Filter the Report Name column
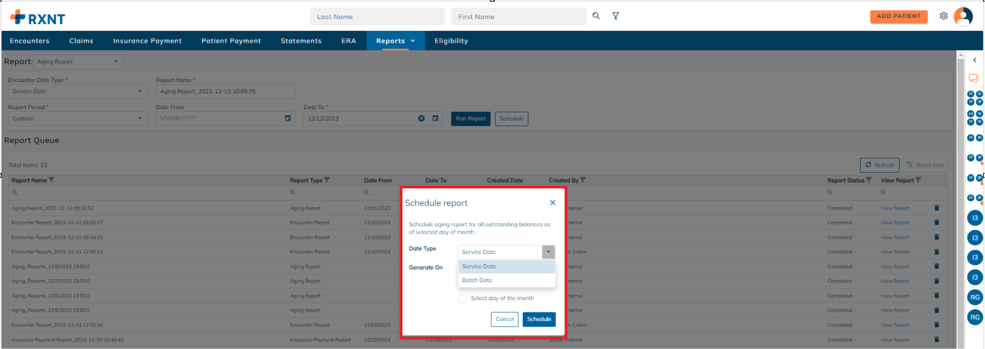This screenshot has width=985, height=349. pyautogui.click(x=52, y=180)
